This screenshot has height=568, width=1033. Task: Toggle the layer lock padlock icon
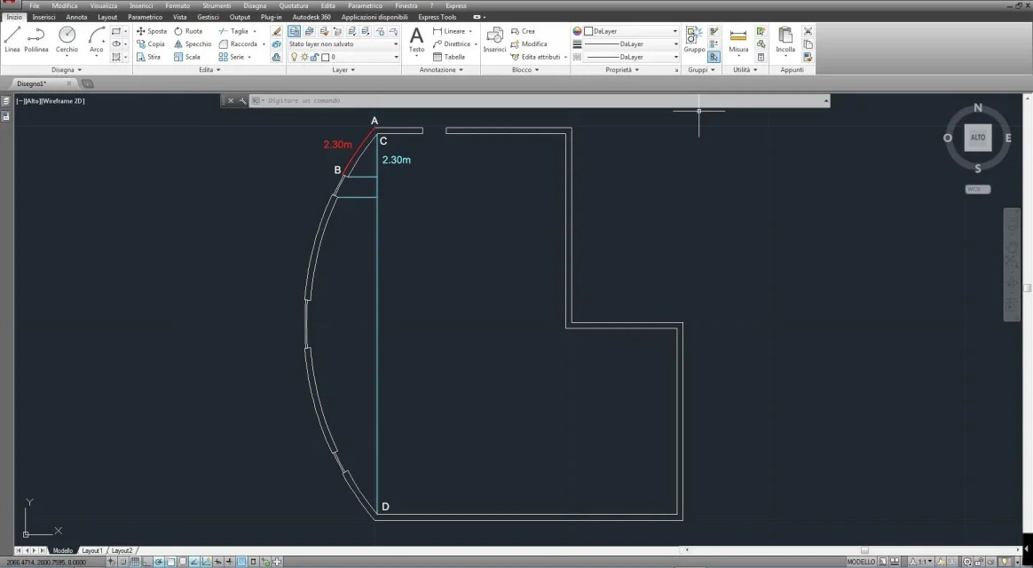tap(313, 58)
